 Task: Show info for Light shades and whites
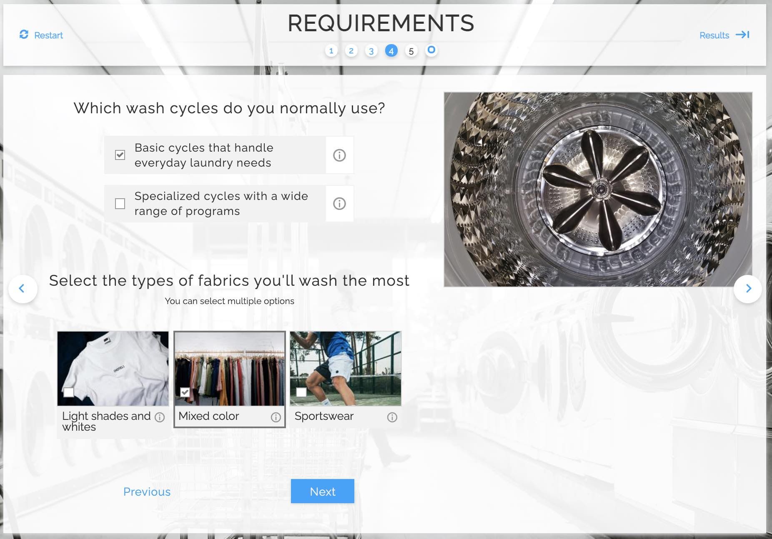[x=160, y=417]
